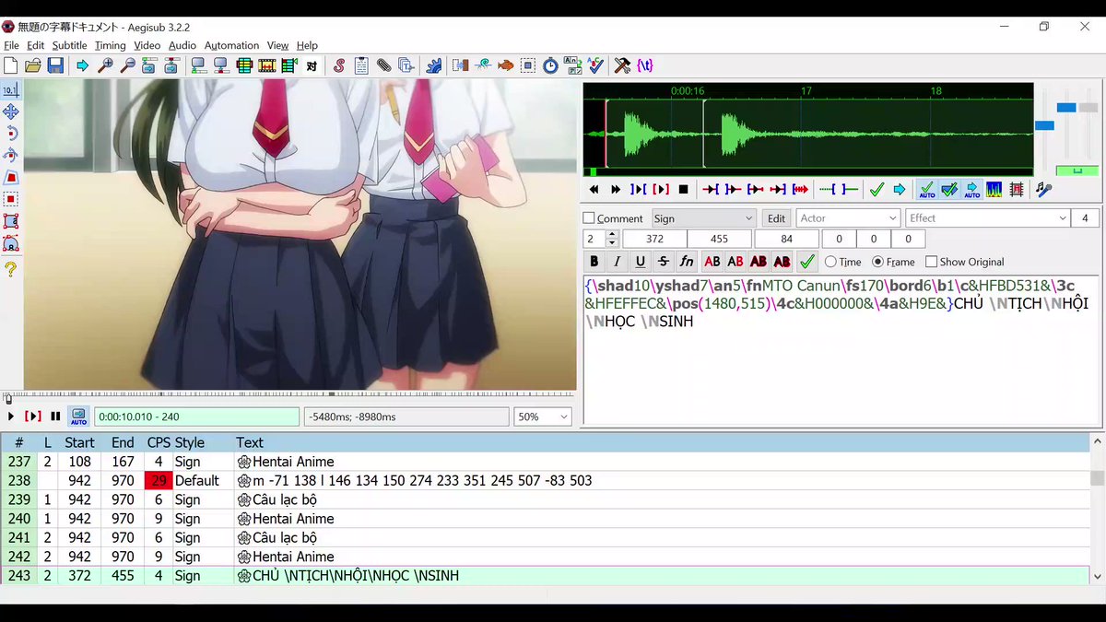Open the Subtitle menu
The height and width of the screenshot is (622, 1106).
(x=69, y=45)
